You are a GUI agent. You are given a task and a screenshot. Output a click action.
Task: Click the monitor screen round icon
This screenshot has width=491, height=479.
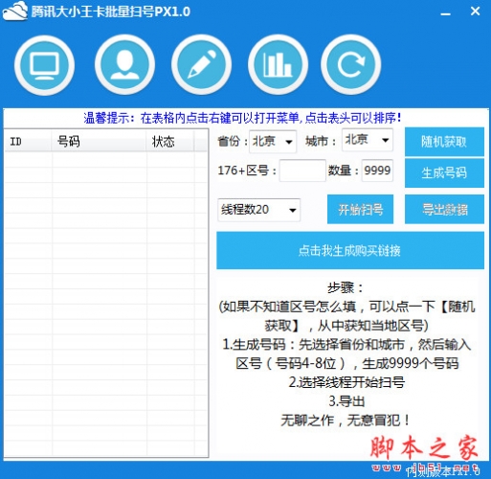44,64
